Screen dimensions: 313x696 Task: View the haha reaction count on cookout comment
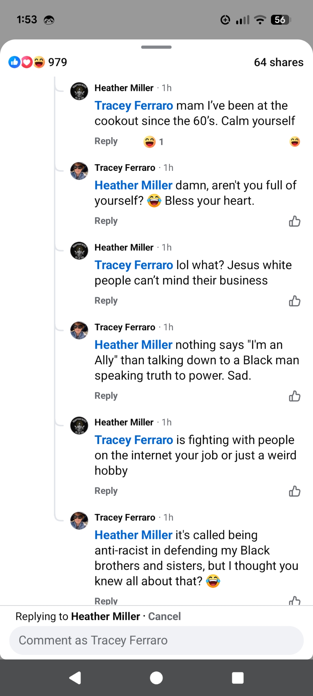[153, 142]
